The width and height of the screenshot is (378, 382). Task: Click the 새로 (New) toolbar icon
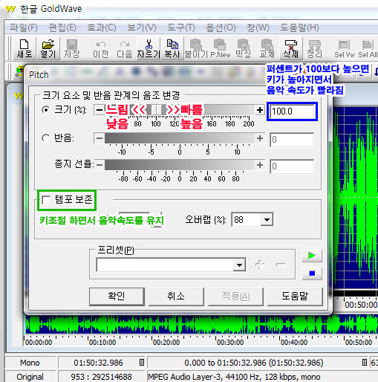(25, 48)
